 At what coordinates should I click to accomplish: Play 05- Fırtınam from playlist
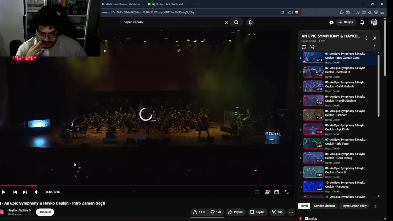338,115
